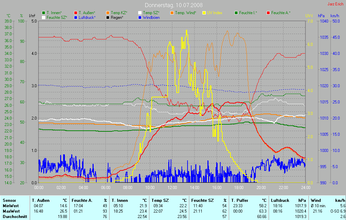Select the Temp KZ* legend label
Screen dimensions: 346x220
(119, 13)
